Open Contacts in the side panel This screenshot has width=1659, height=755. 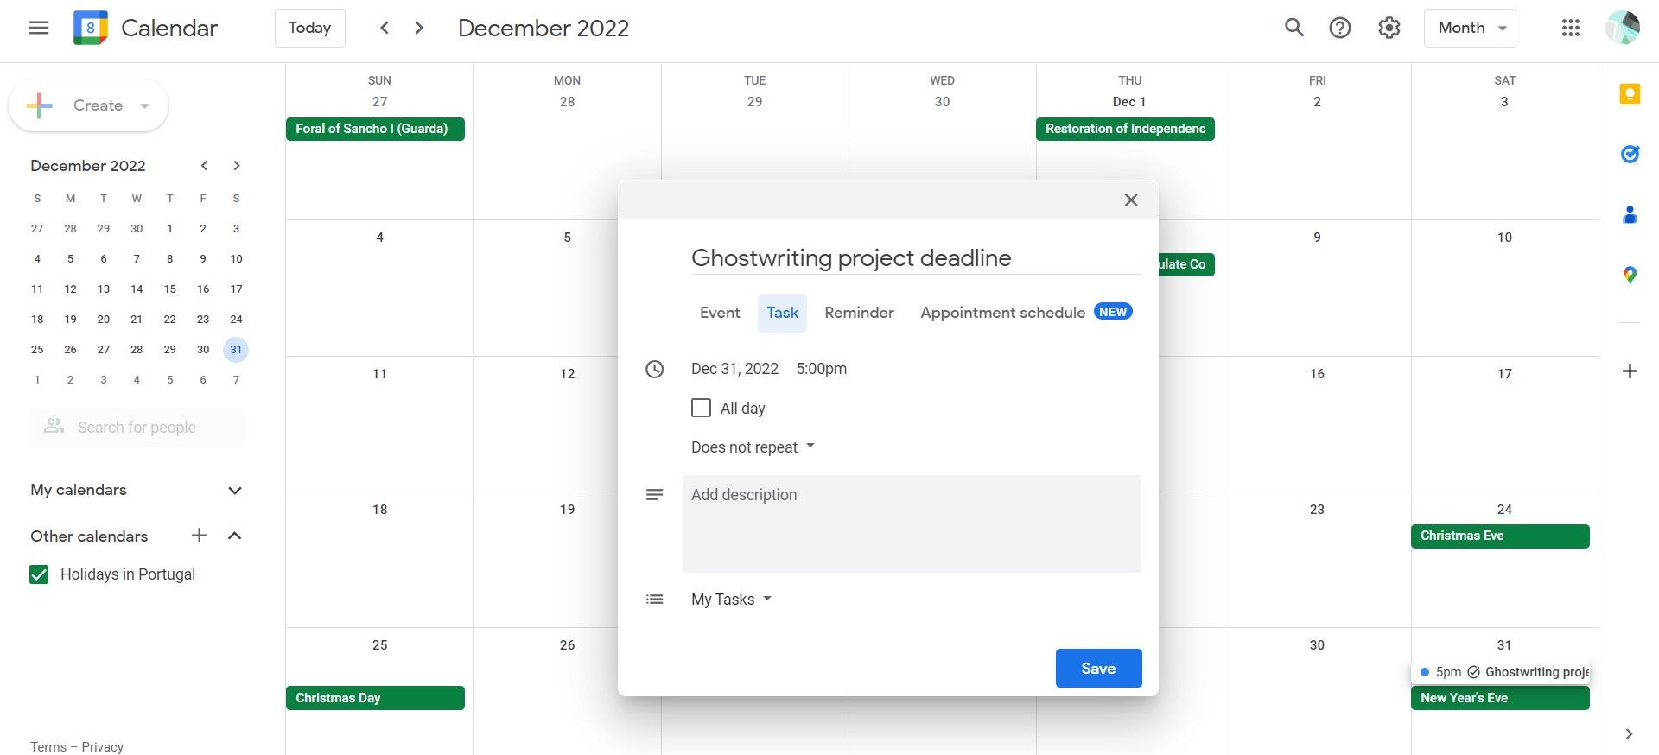(1630, 215)
